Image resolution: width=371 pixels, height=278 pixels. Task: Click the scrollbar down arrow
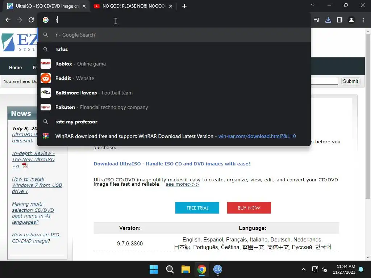(x=368, y=257)
